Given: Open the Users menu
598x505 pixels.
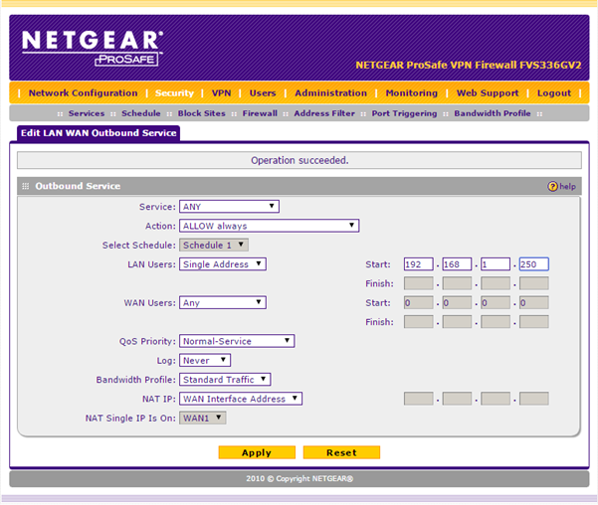Looking at the screenshot, I should pos(263,93).
